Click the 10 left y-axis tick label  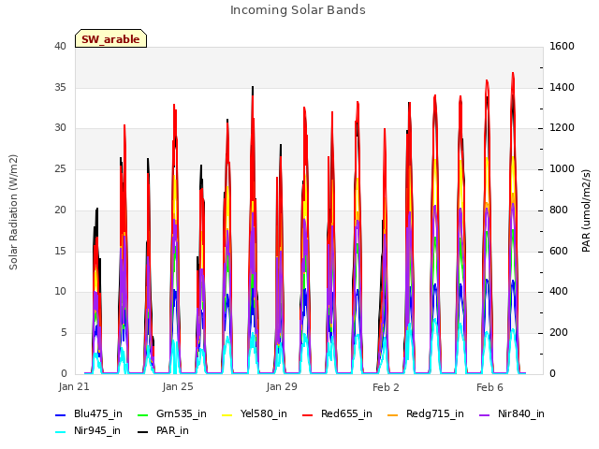60,292
